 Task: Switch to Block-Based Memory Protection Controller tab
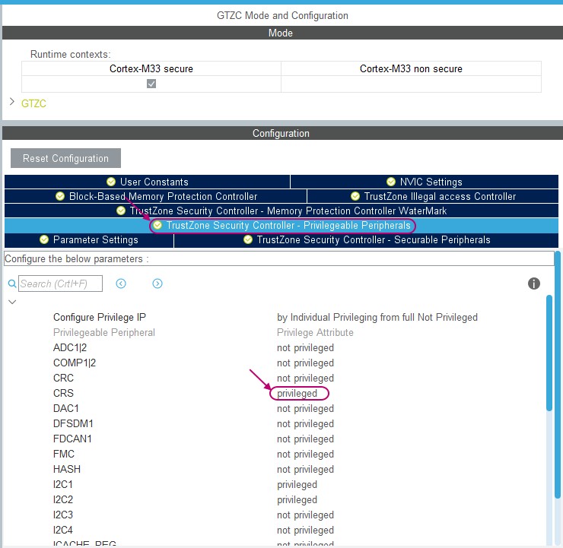[156, 196]
